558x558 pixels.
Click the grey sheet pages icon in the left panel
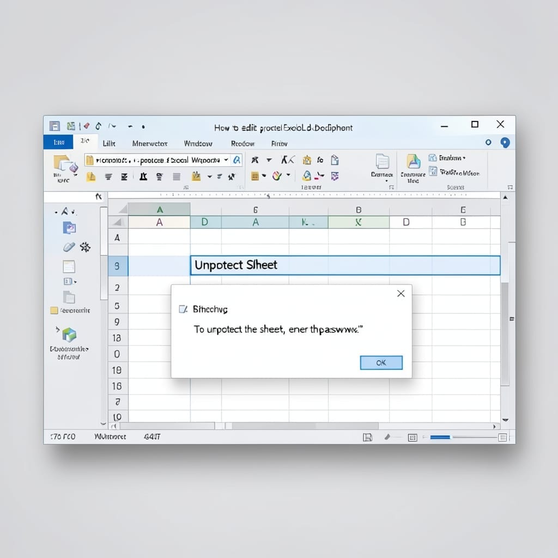(x=69, y=297)
